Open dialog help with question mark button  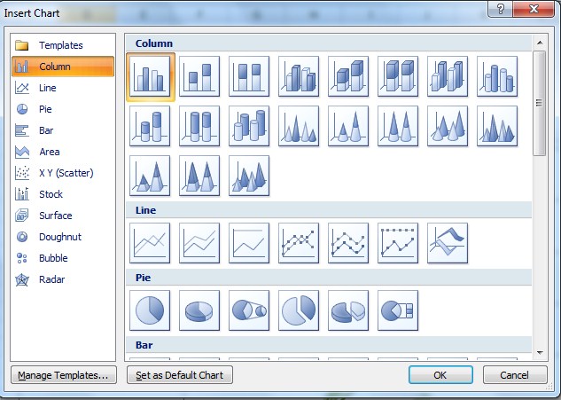click(500, 9)
